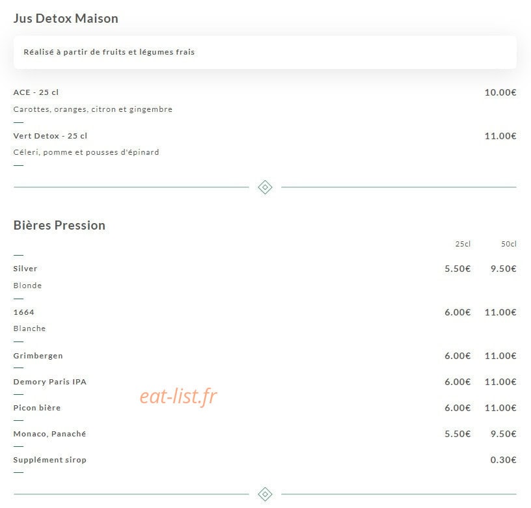
Task: Select the Vert Detox - 25 cl item
Action: [x=50, y=136]
